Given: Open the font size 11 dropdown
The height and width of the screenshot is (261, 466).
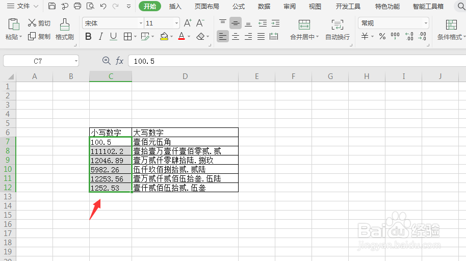Looking at the screenshot, I should pos(176,23).
